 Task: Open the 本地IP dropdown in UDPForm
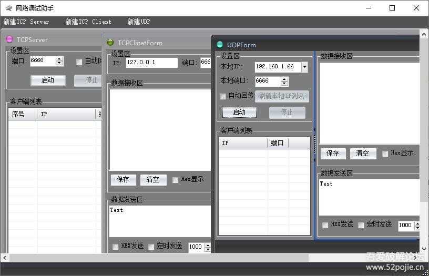point(304,67)
